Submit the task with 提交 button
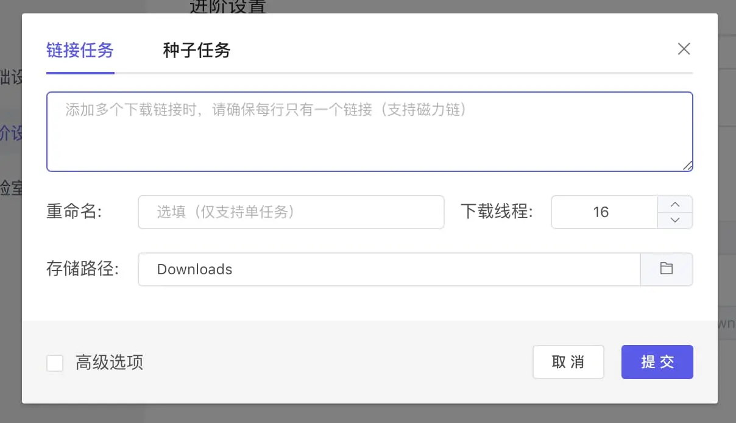Viewport: 736px width, 423px height. (x=657, y=362)
